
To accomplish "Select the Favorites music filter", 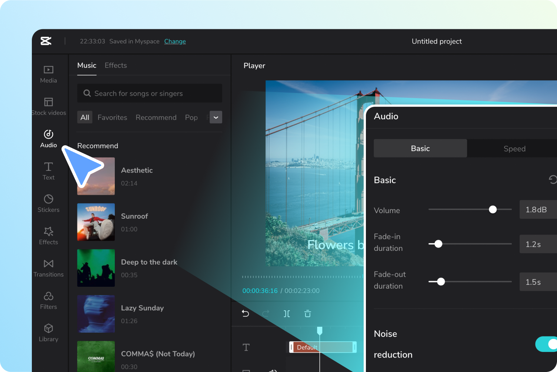I will pyautogui.click(x=112, y=117).
